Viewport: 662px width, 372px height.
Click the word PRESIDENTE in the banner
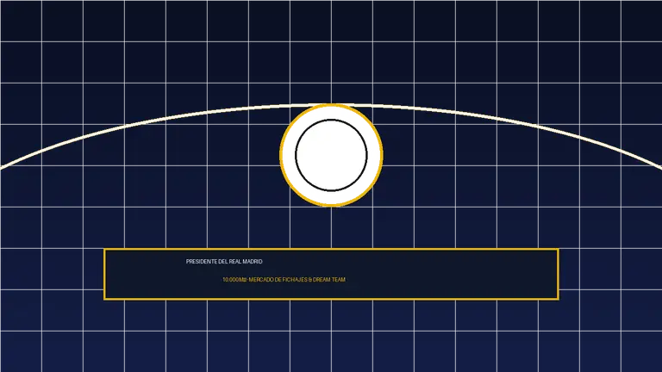click(202, 262)
